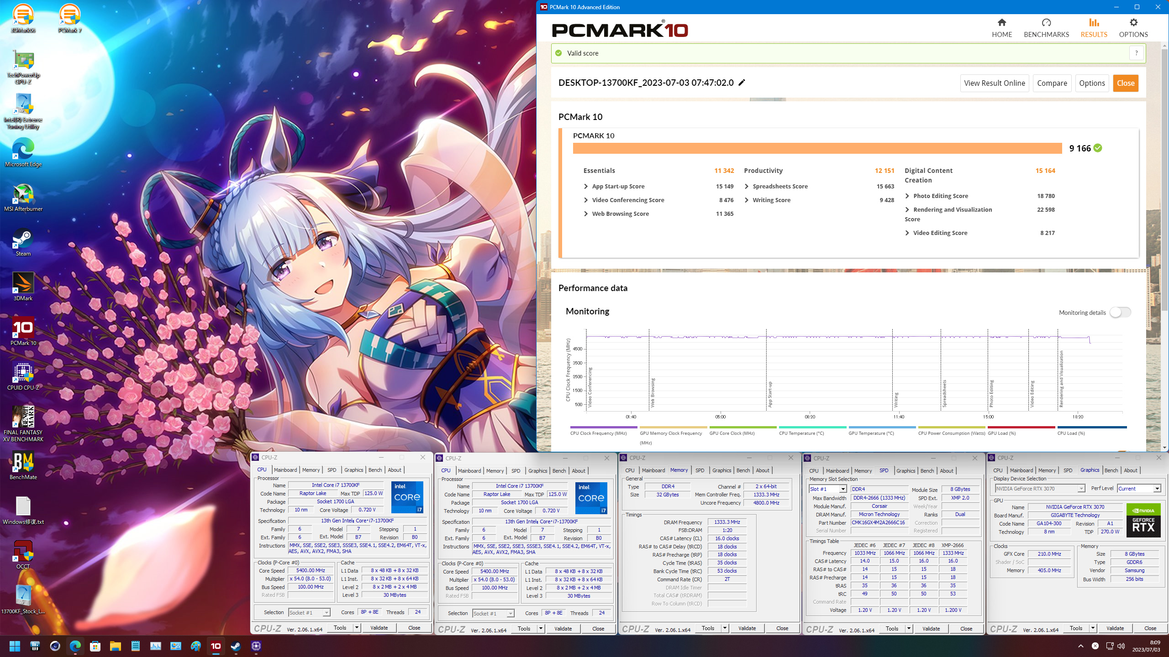Viewport: 1169px width, 657px height.
Task: Click the View Result Online button
Action: 995,83
